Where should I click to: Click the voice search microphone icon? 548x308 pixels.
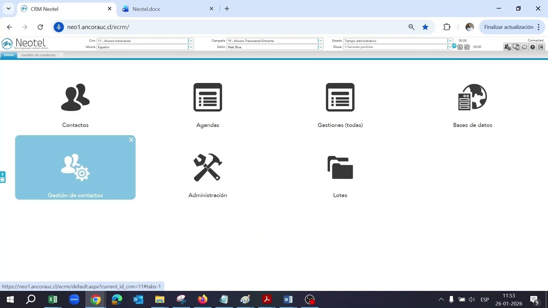59,27
